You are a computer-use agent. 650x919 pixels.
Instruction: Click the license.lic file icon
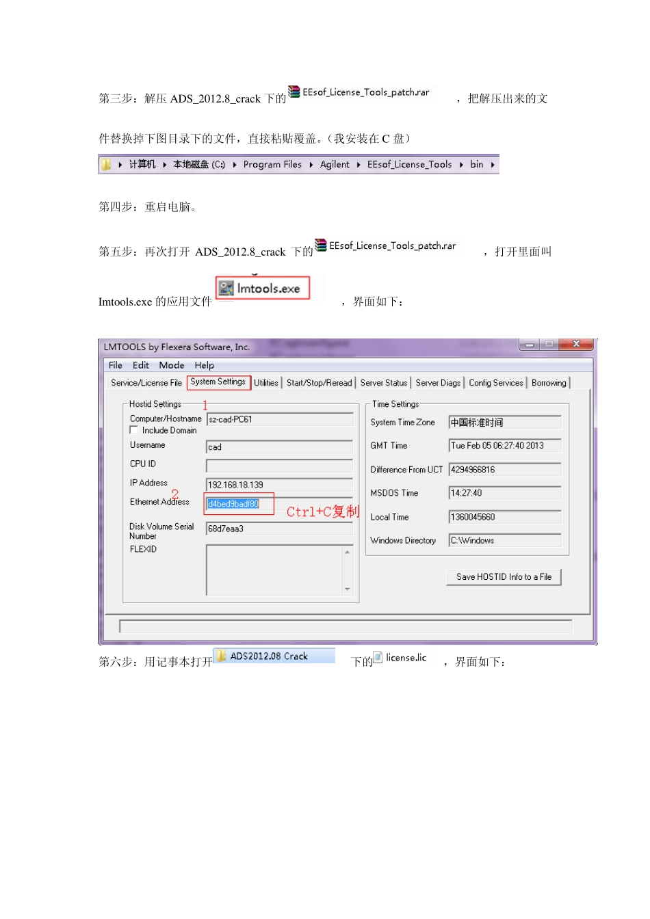(x=378, y=657)
